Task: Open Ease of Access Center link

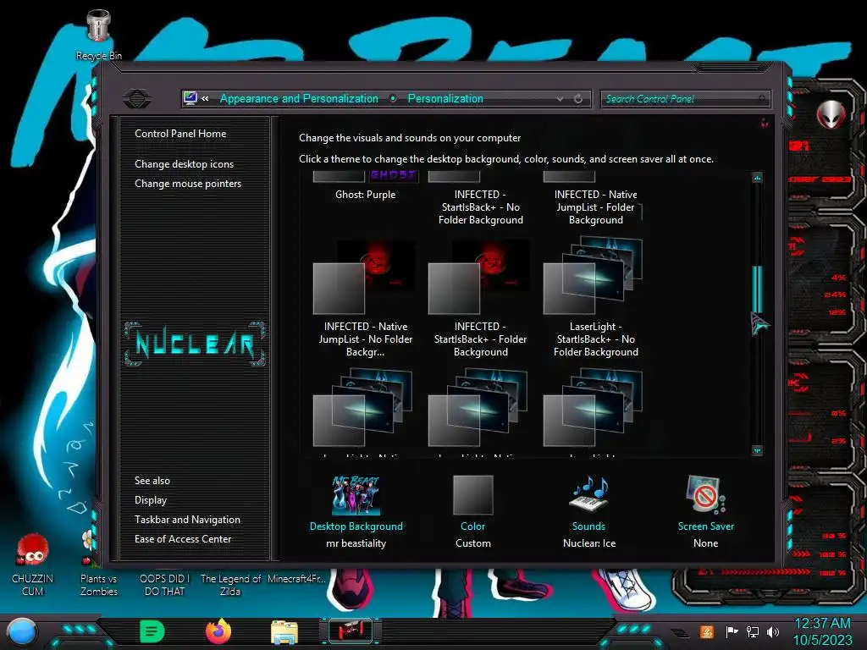Action: (183, 539)
